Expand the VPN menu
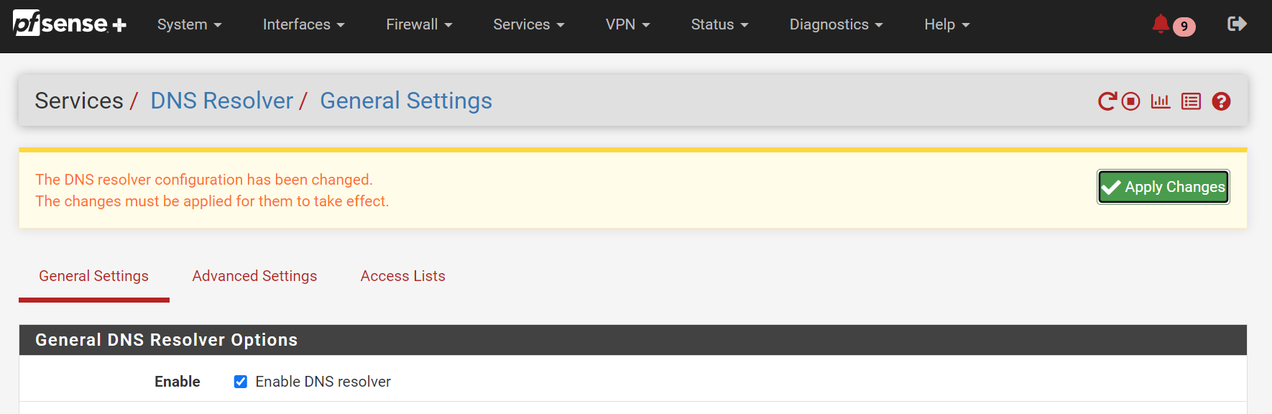The width and height of the screenshot is (1272, 414). [627, 24]
